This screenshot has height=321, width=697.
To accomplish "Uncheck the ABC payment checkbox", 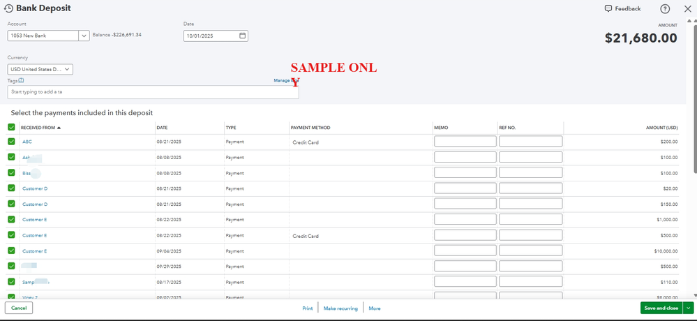I will (x=12, y=142).
